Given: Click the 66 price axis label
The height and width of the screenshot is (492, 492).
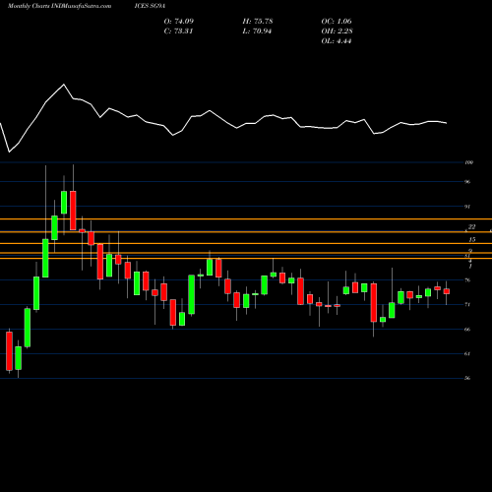Looking at the screenshot, I should coord(467,330).
